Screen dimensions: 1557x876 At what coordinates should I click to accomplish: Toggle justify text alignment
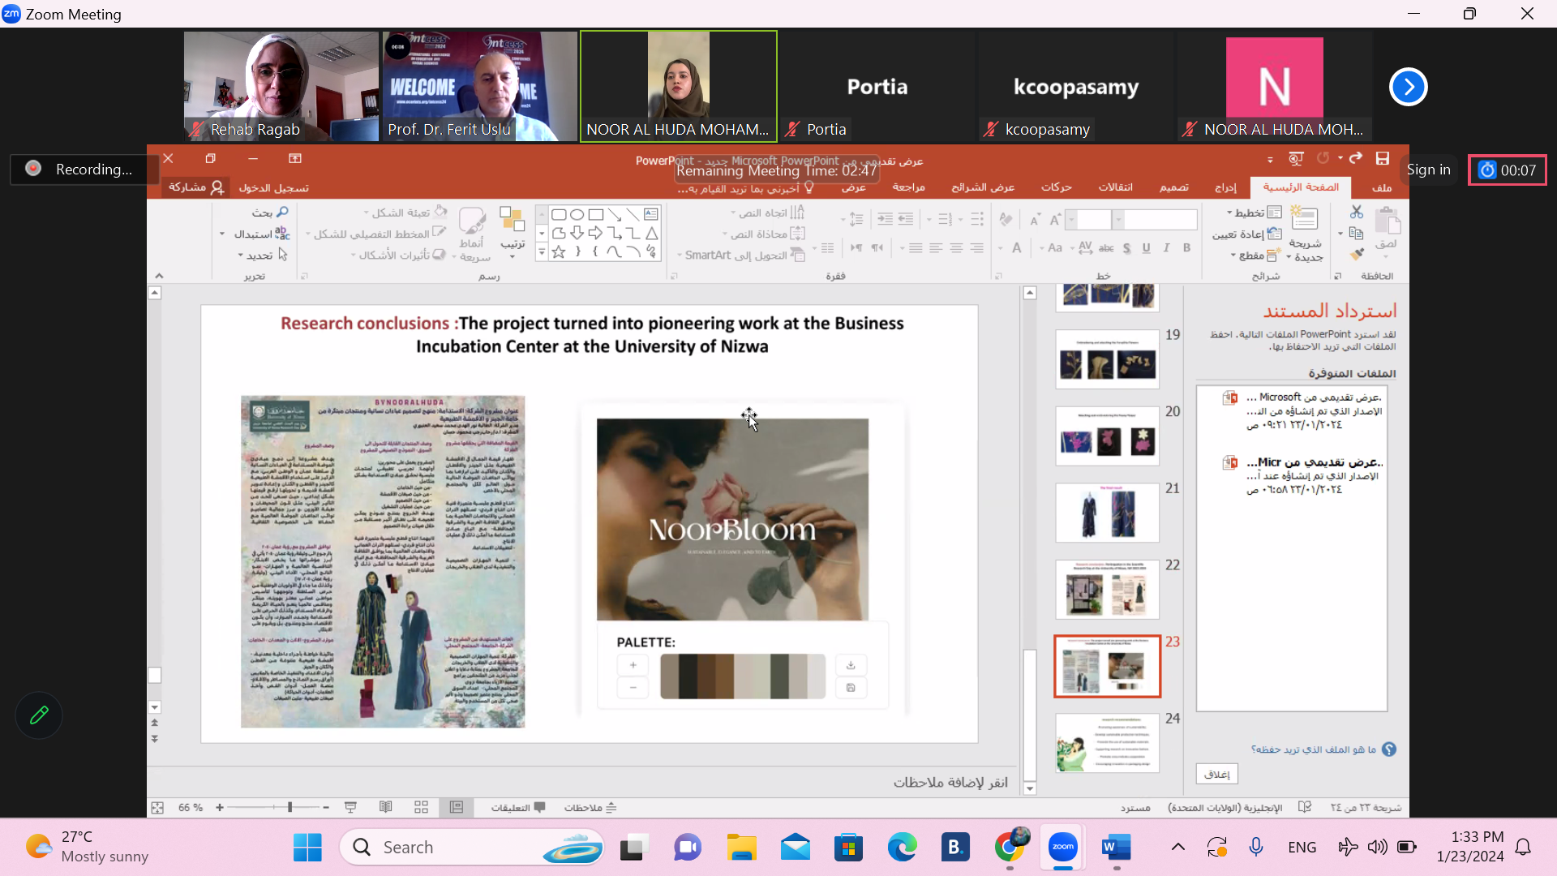tap(916, 248)
